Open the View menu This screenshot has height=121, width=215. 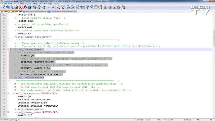point(15,4)
